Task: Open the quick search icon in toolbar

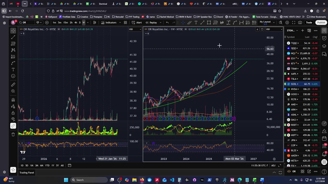Action: tap(281, 22)
